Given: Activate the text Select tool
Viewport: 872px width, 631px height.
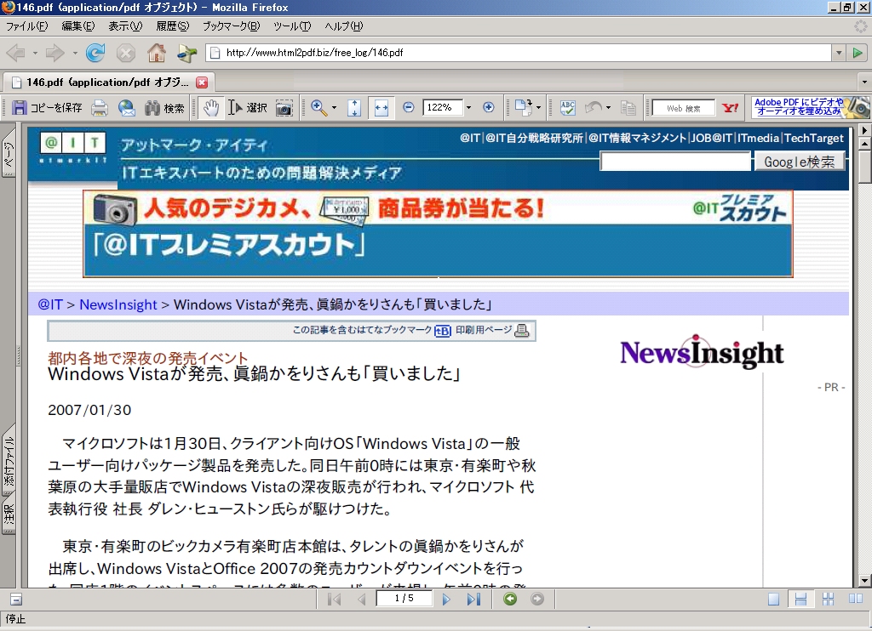Looking at the screenshot, I should (x=248, y=108).
